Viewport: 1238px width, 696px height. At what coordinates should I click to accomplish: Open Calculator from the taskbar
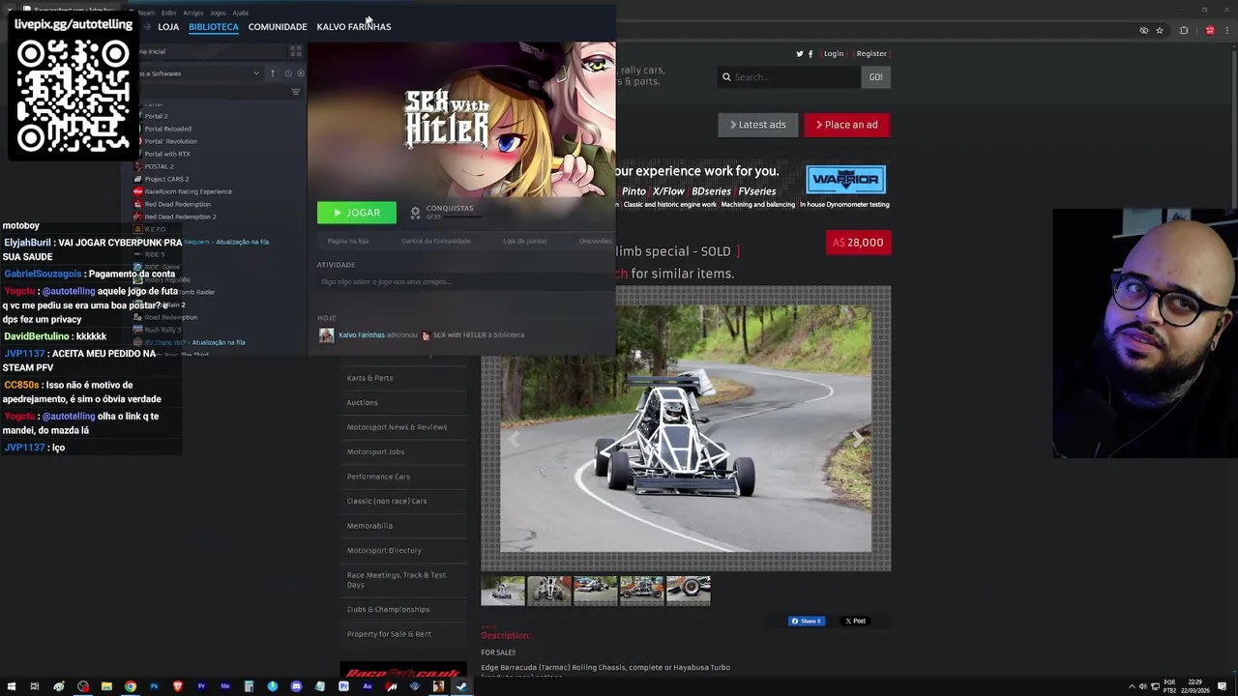tap(249, 686)
